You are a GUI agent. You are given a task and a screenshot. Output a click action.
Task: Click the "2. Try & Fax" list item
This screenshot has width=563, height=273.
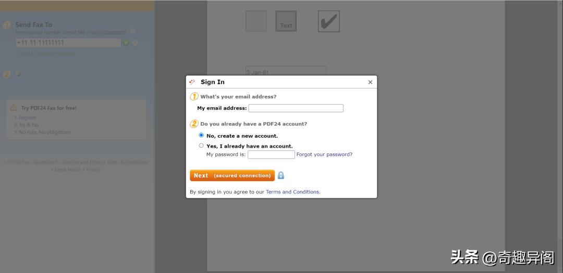(26, 125)
